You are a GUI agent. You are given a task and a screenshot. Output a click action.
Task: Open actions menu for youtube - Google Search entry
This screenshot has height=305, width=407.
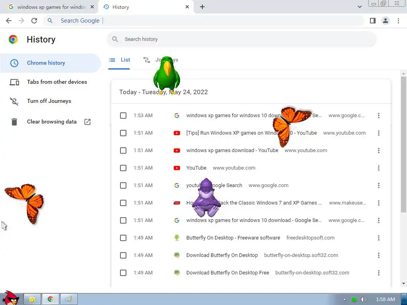(379, 185)
